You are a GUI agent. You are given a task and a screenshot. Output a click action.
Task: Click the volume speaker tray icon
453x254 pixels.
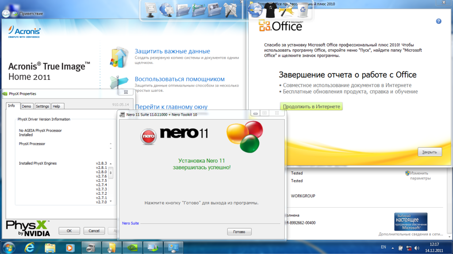tap(417, 248)
